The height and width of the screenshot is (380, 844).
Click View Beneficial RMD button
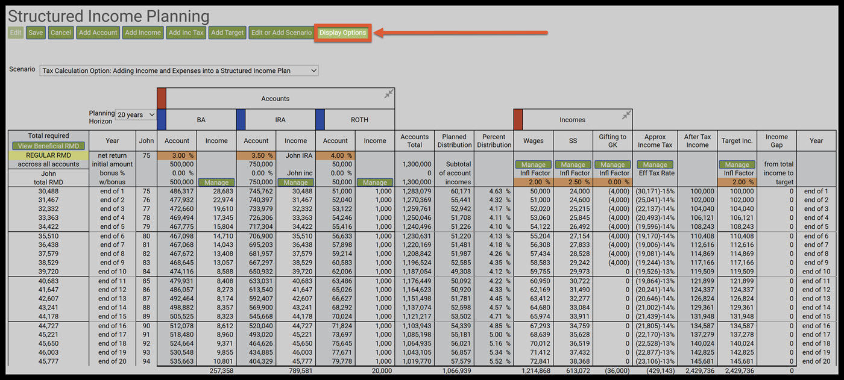[48, 146]
